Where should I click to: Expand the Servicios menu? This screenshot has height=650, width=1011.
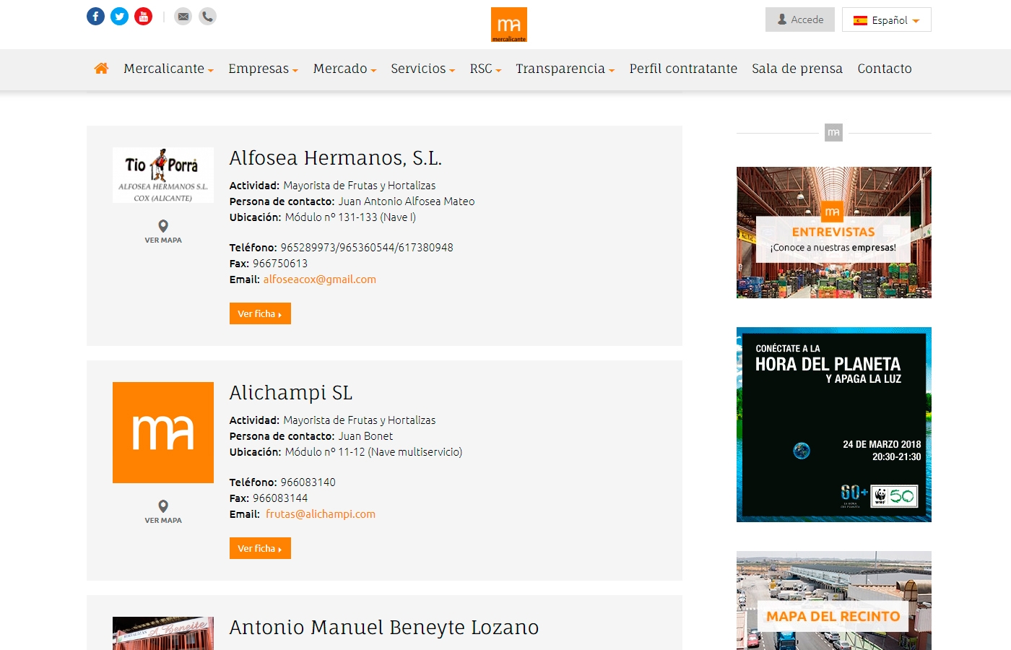[422, 69]
